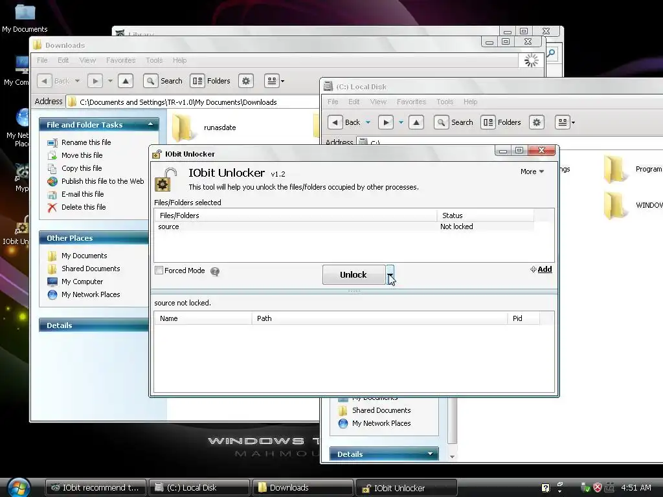Click the Details header in Downloads window
This screenshot has width=663, height=497.
pos(94,326)
